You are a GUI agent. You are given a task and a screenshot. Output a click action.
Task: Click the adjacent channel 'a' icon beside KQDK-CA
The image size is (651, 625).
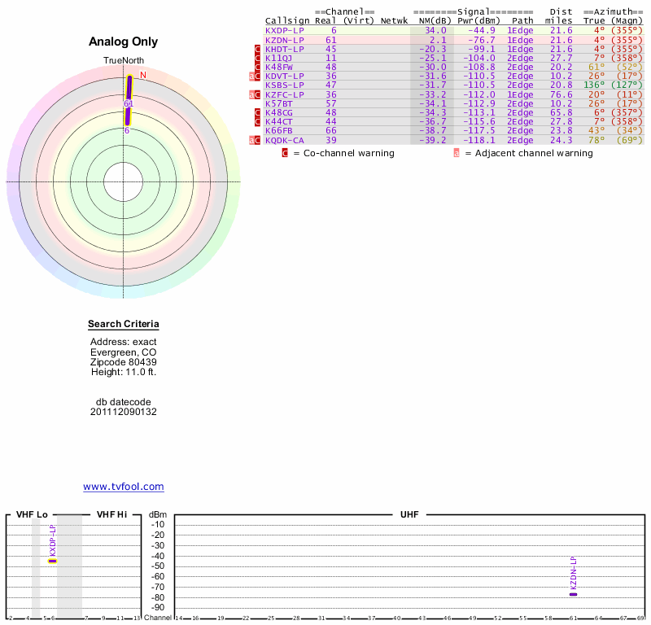tap(251, 140)
